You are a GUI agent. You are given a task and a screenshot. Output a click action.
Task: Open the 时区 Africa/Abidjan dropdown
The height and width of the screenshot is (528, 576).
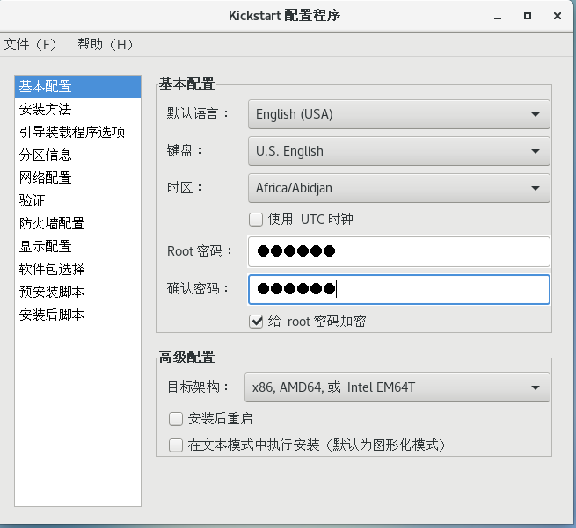click(399, 188)
